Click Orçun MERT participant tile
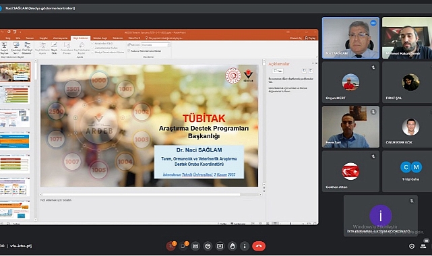 coord(350,82)
